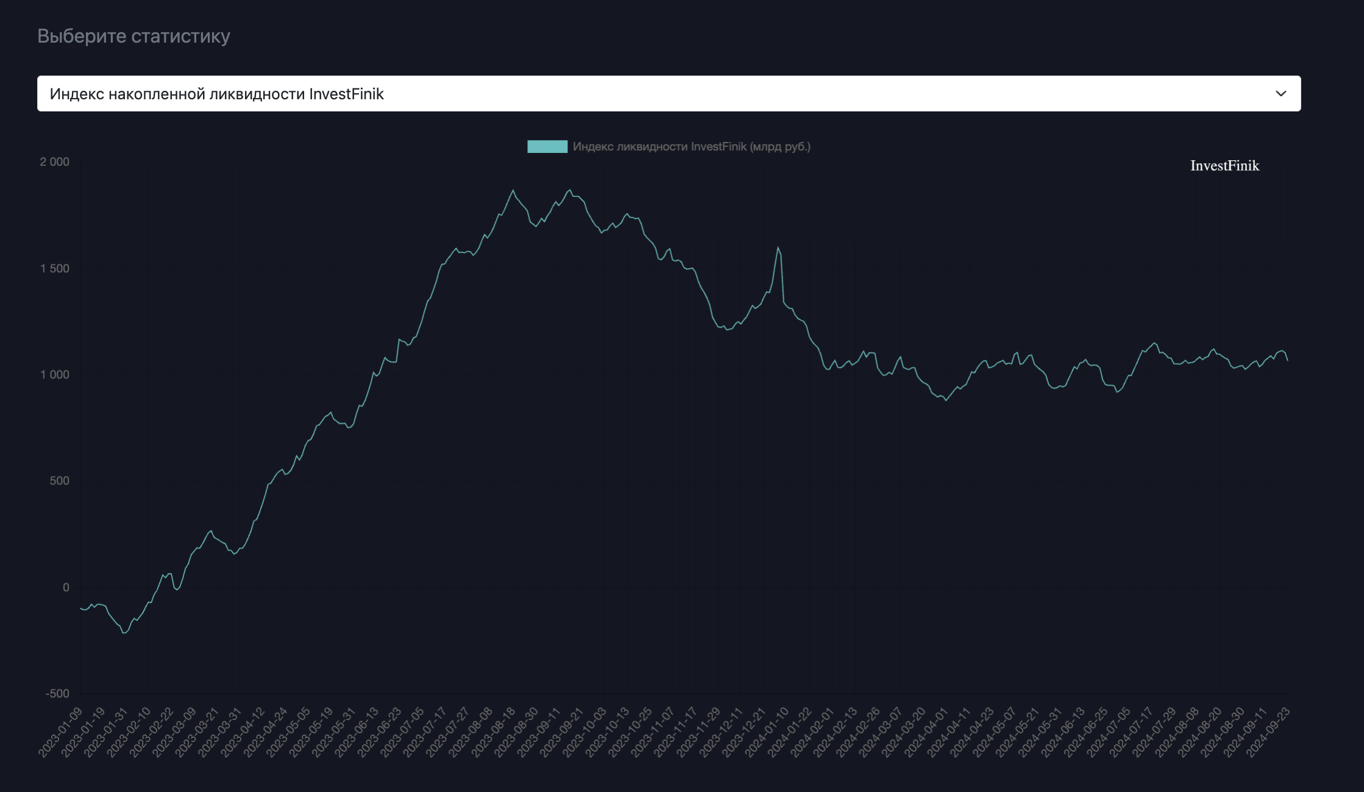Click the 2 000 y-axis label
Viewport: 1364px width, 792px height.
[x=55, y=161]
